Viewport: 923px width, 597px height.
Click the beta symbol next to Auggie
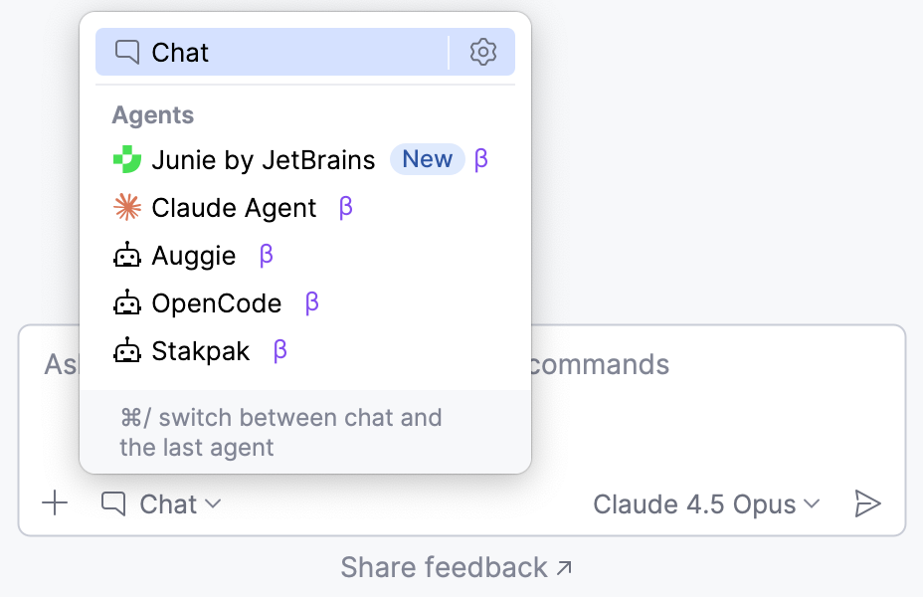265,255
